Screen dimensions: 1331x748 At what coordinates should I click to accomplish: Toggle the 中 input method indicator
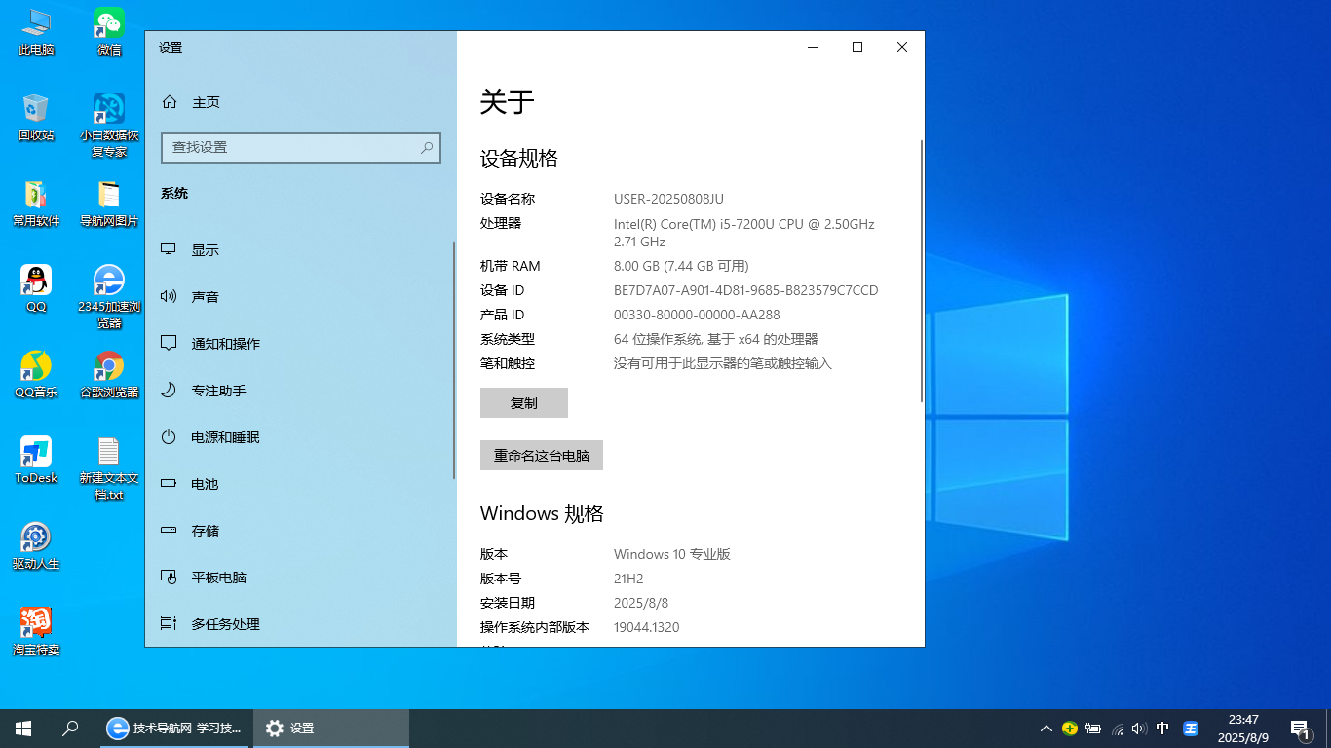1162,729
